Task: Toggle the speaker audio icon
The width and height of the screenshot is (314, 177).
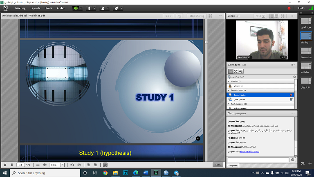Action: [x=76, y=8]
